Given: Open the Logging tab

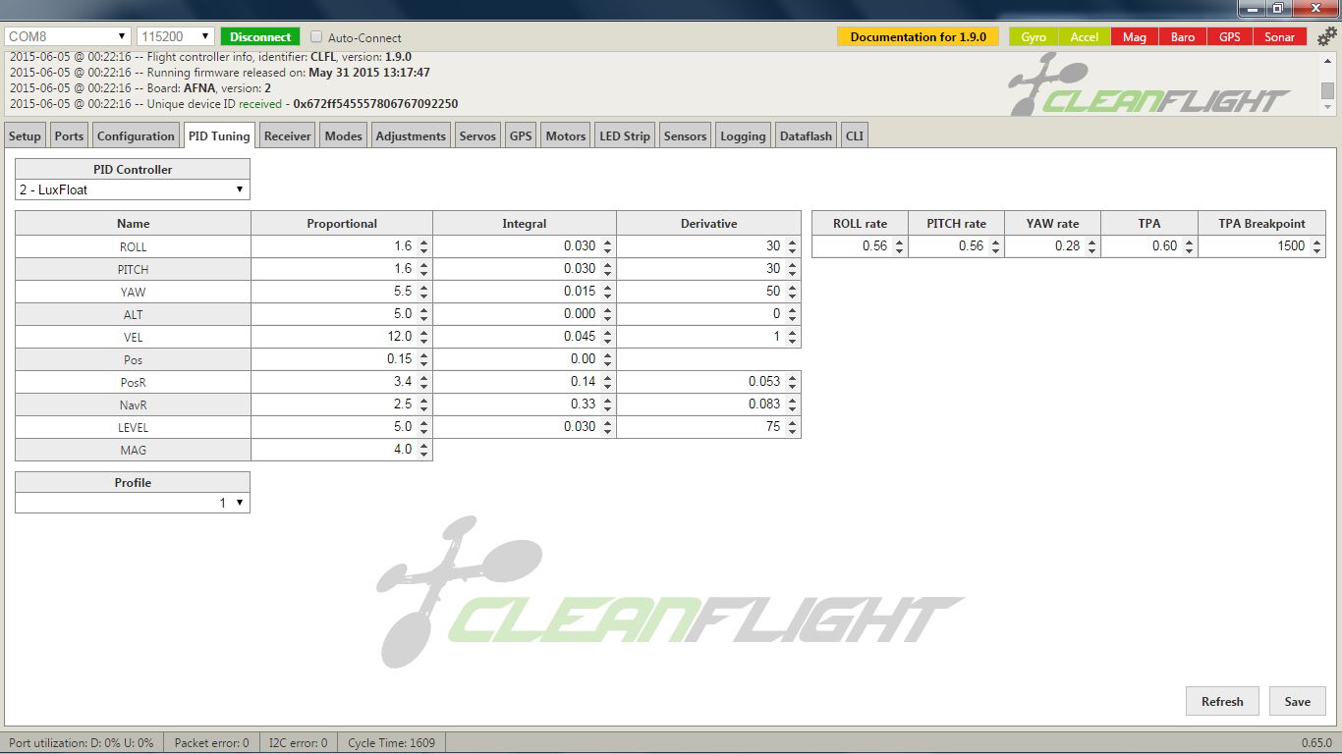Looking at the screenshot, I should 743,135.
